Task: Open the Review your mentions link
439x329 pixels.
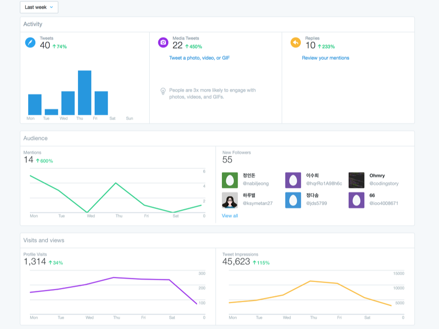Action: [x=325, y=58]
